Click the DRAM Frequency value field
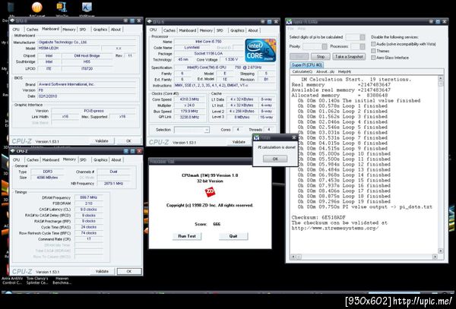The height and width of the screenshot is (309, 456). tap(89, 197)
